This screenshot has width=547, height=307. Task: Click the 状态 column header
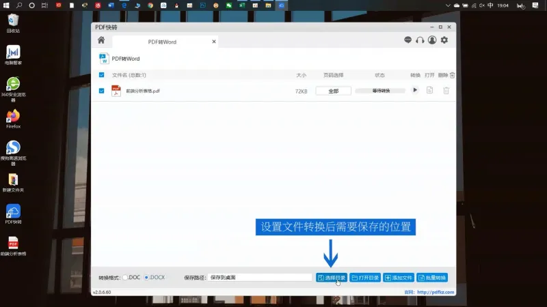(x=379, y=75)
